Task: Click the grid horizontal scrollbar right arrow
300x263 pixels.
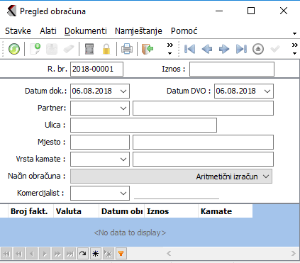Action: click(294, 254)
